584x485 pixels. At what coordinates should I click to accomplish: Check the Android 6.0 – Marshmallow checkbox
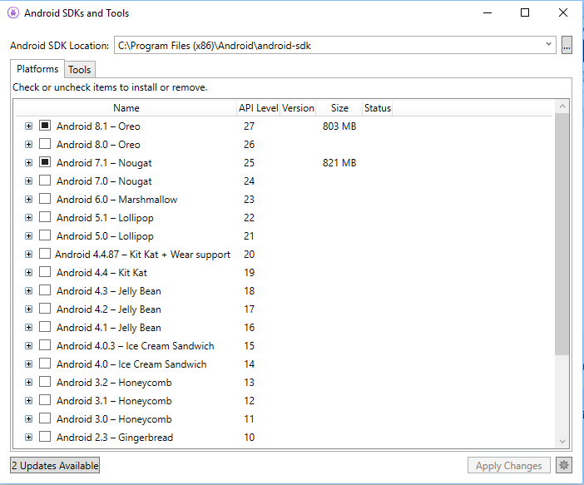(45, 199)
